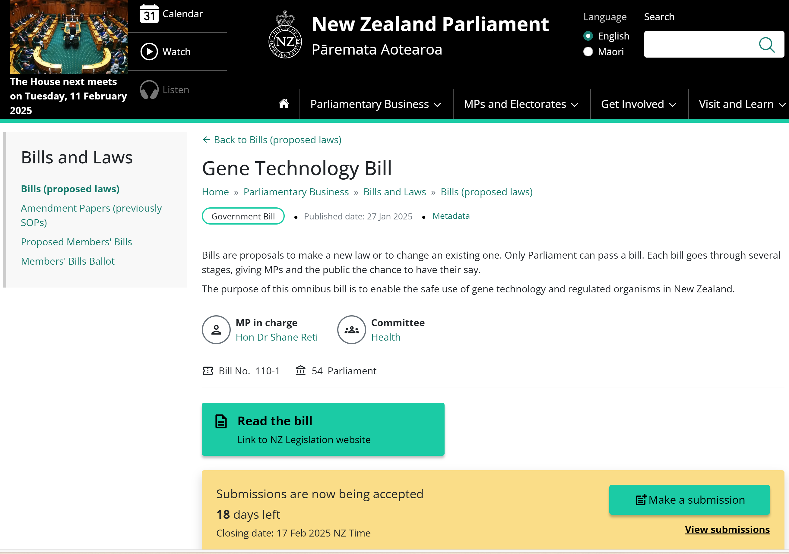Viewport: 789px width, 554px height.
Task: Click the MP in charge person icon
Action: (216, 330)
